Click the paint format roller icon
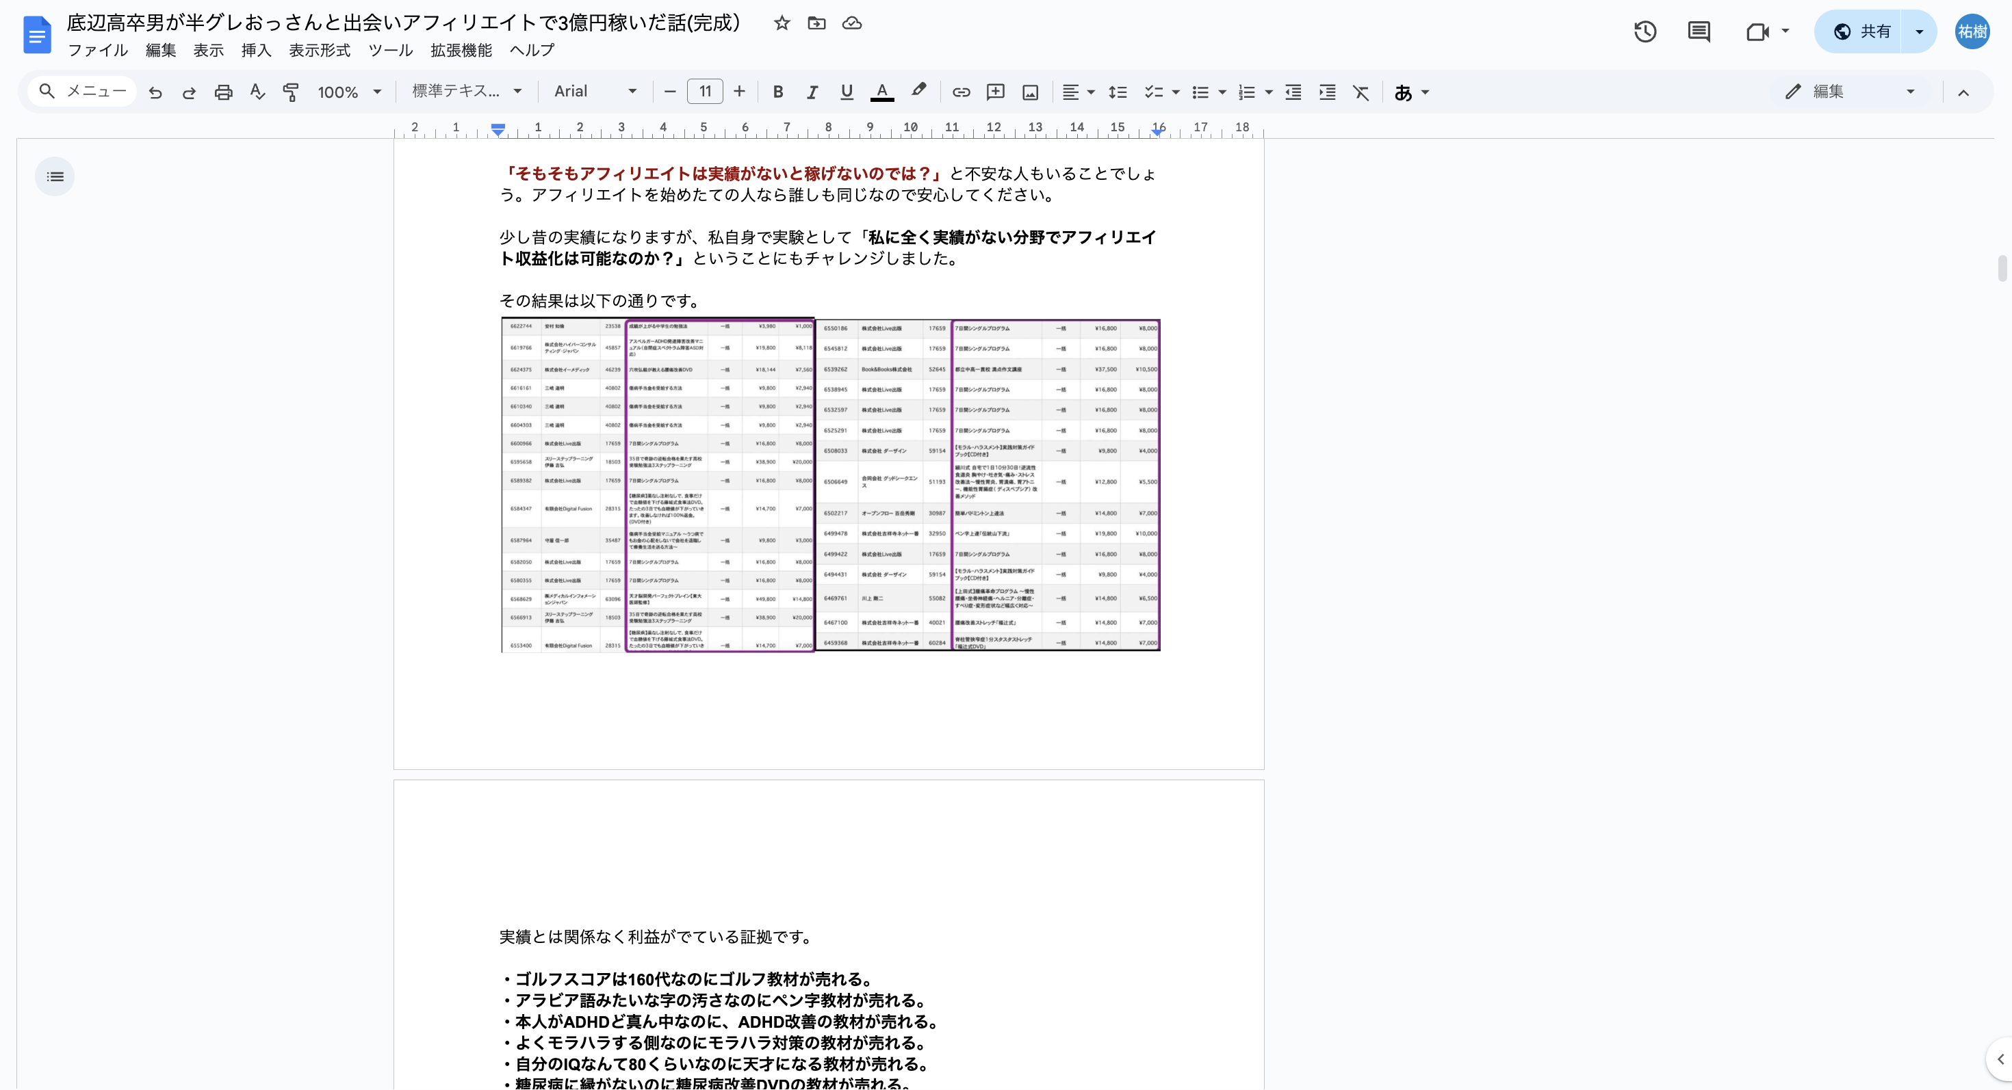This screenshot has height=1090, width=2012. 291,92
